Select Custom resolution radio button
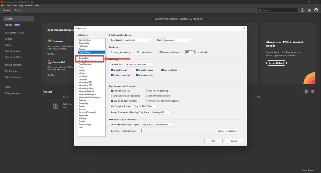Image resolution: width=321 pixels, height=173 pixels. coord(160,52)
